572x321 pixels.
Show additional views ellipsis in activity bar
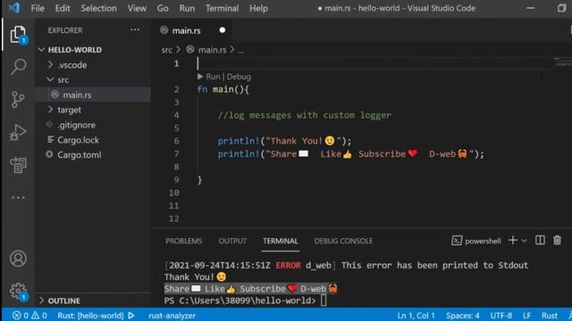(18, 198)
